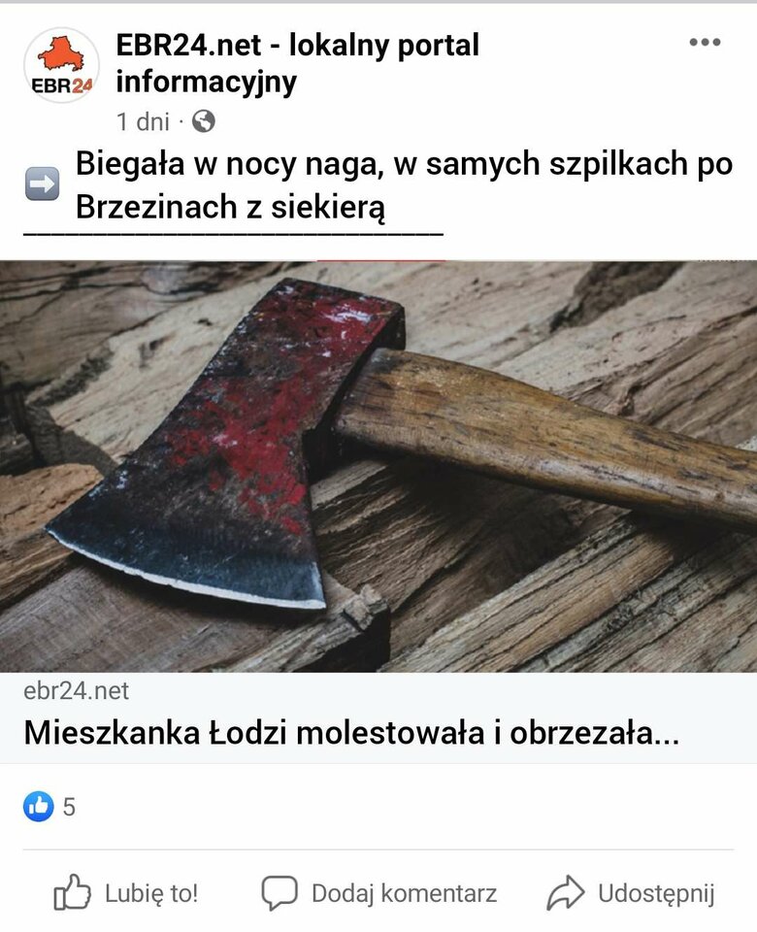Click the blue like reaction icon
The width and height of the screenshot is (757, 932).
coord(39,807)
